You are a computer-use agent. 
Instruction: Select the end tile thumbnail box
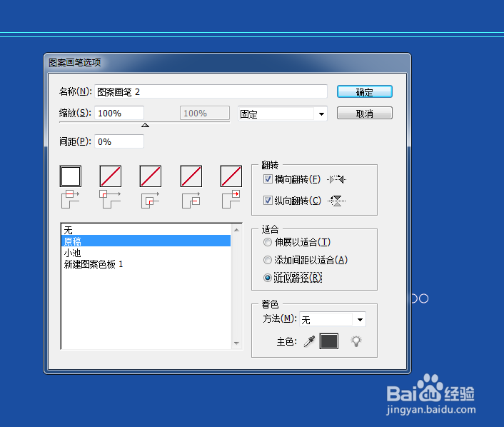(x=231, y=176)
